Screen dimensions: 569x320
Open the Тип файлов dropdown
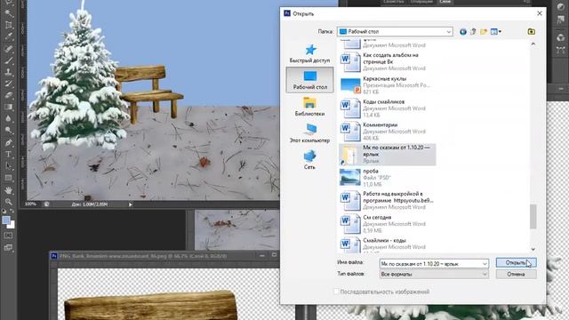pyautogui.click(x=434, y=275)
